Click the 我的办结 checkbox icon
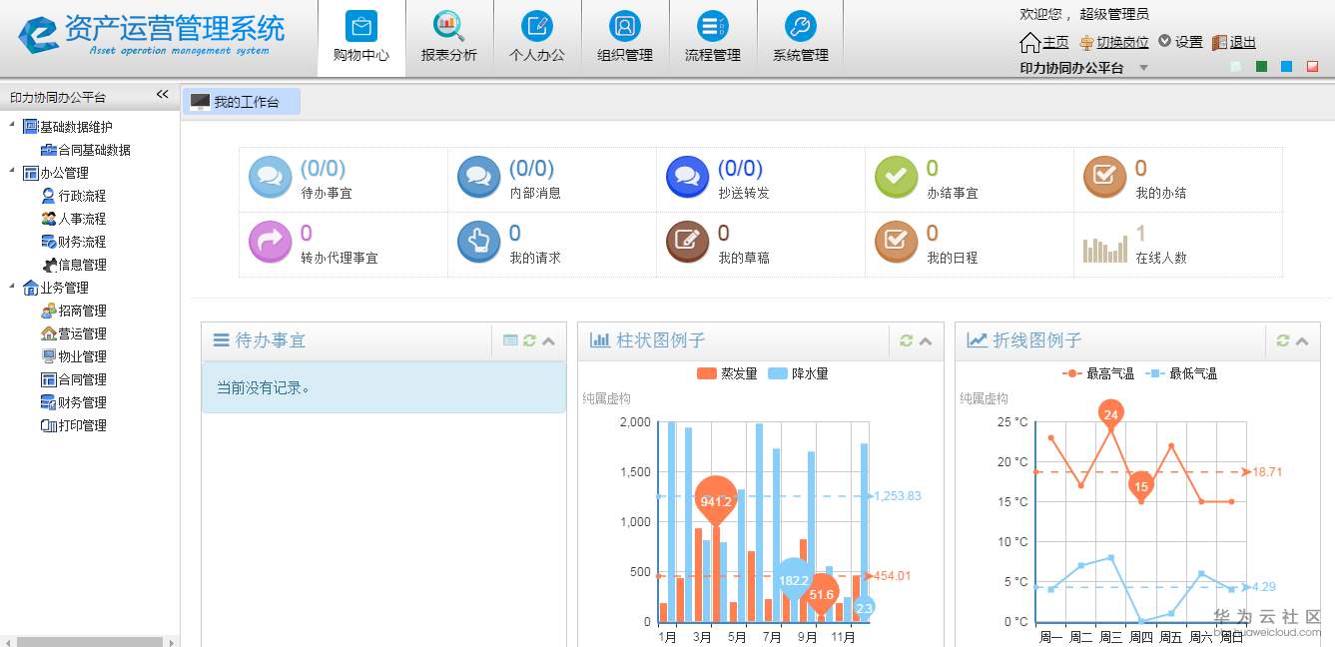The height and width of the screenshot is (647, 1335). (x=1105, y=178)
